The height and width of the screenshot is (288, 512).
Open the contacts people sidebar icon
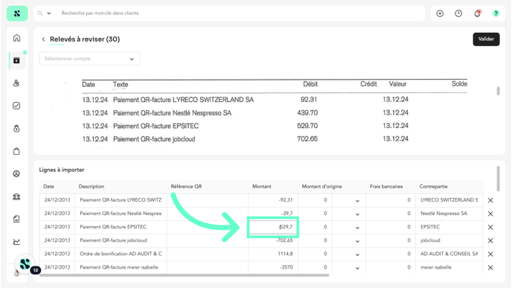16,83
